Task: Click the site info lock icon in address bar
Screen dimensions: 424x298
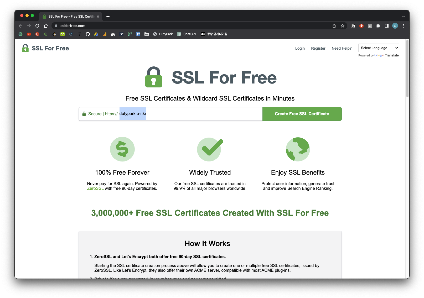Action: point(56,26)
